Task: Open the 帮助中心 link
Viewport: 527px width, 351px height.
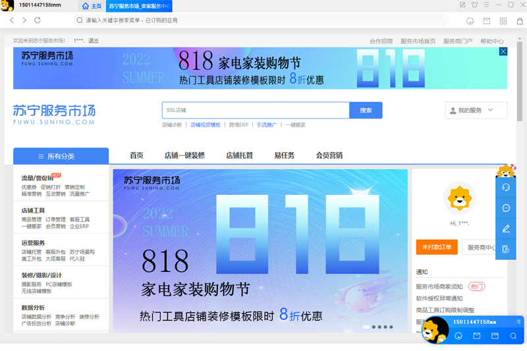Action: [x=491, y=41]
